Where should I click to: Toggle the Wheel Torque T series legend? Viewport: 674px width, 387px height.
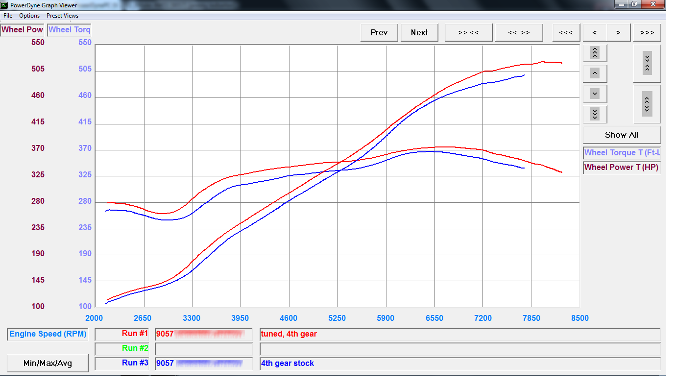click(622, 153)
